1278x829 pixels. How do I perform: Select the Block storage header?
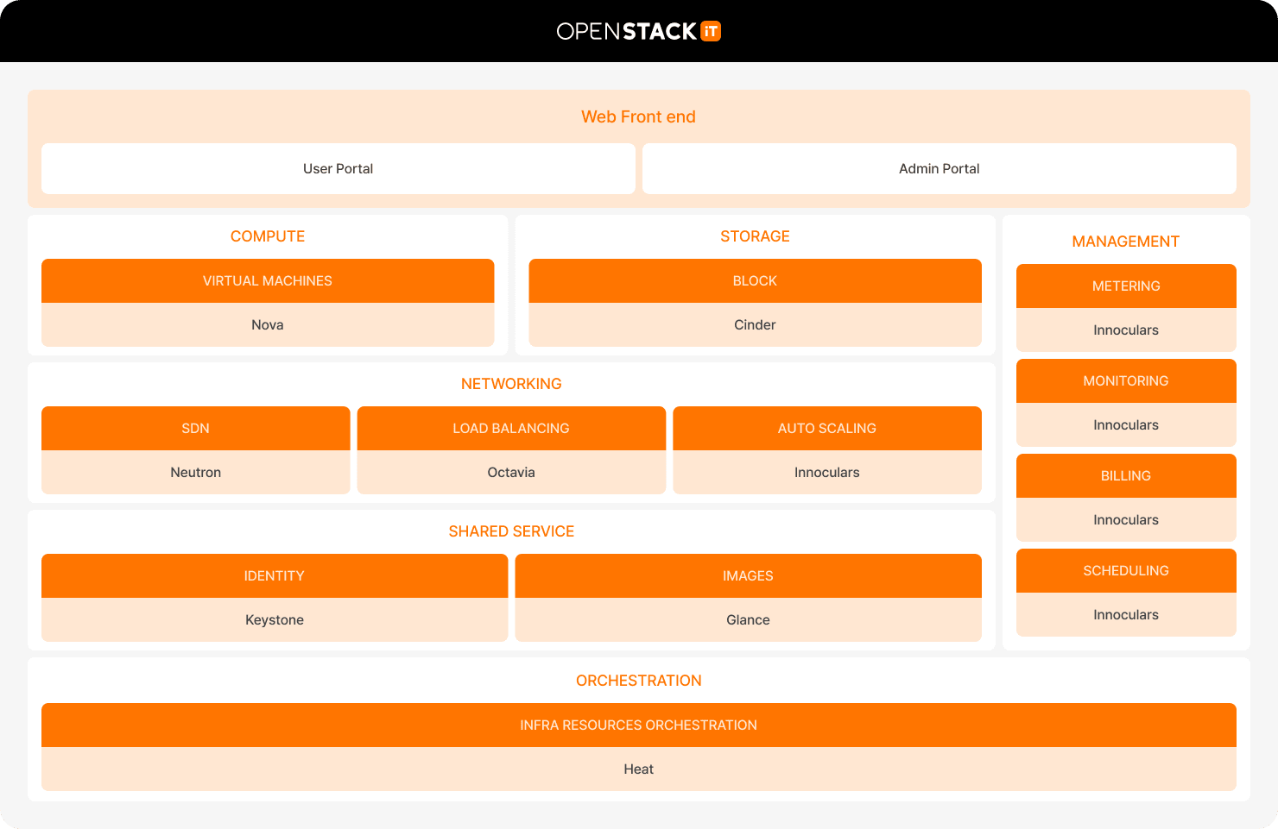(x=755, y=281)
